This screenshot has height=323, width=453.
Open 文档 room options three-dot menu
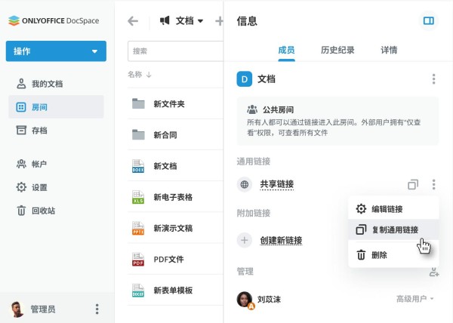click(x=433, y=79)
